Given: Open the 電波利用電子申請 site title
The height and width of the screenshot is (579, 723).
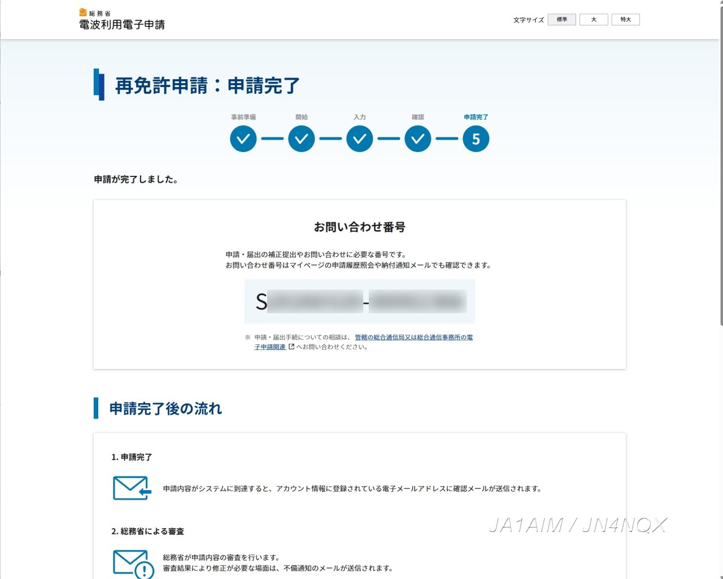Looking at the screenshot, I should (122, 25).
